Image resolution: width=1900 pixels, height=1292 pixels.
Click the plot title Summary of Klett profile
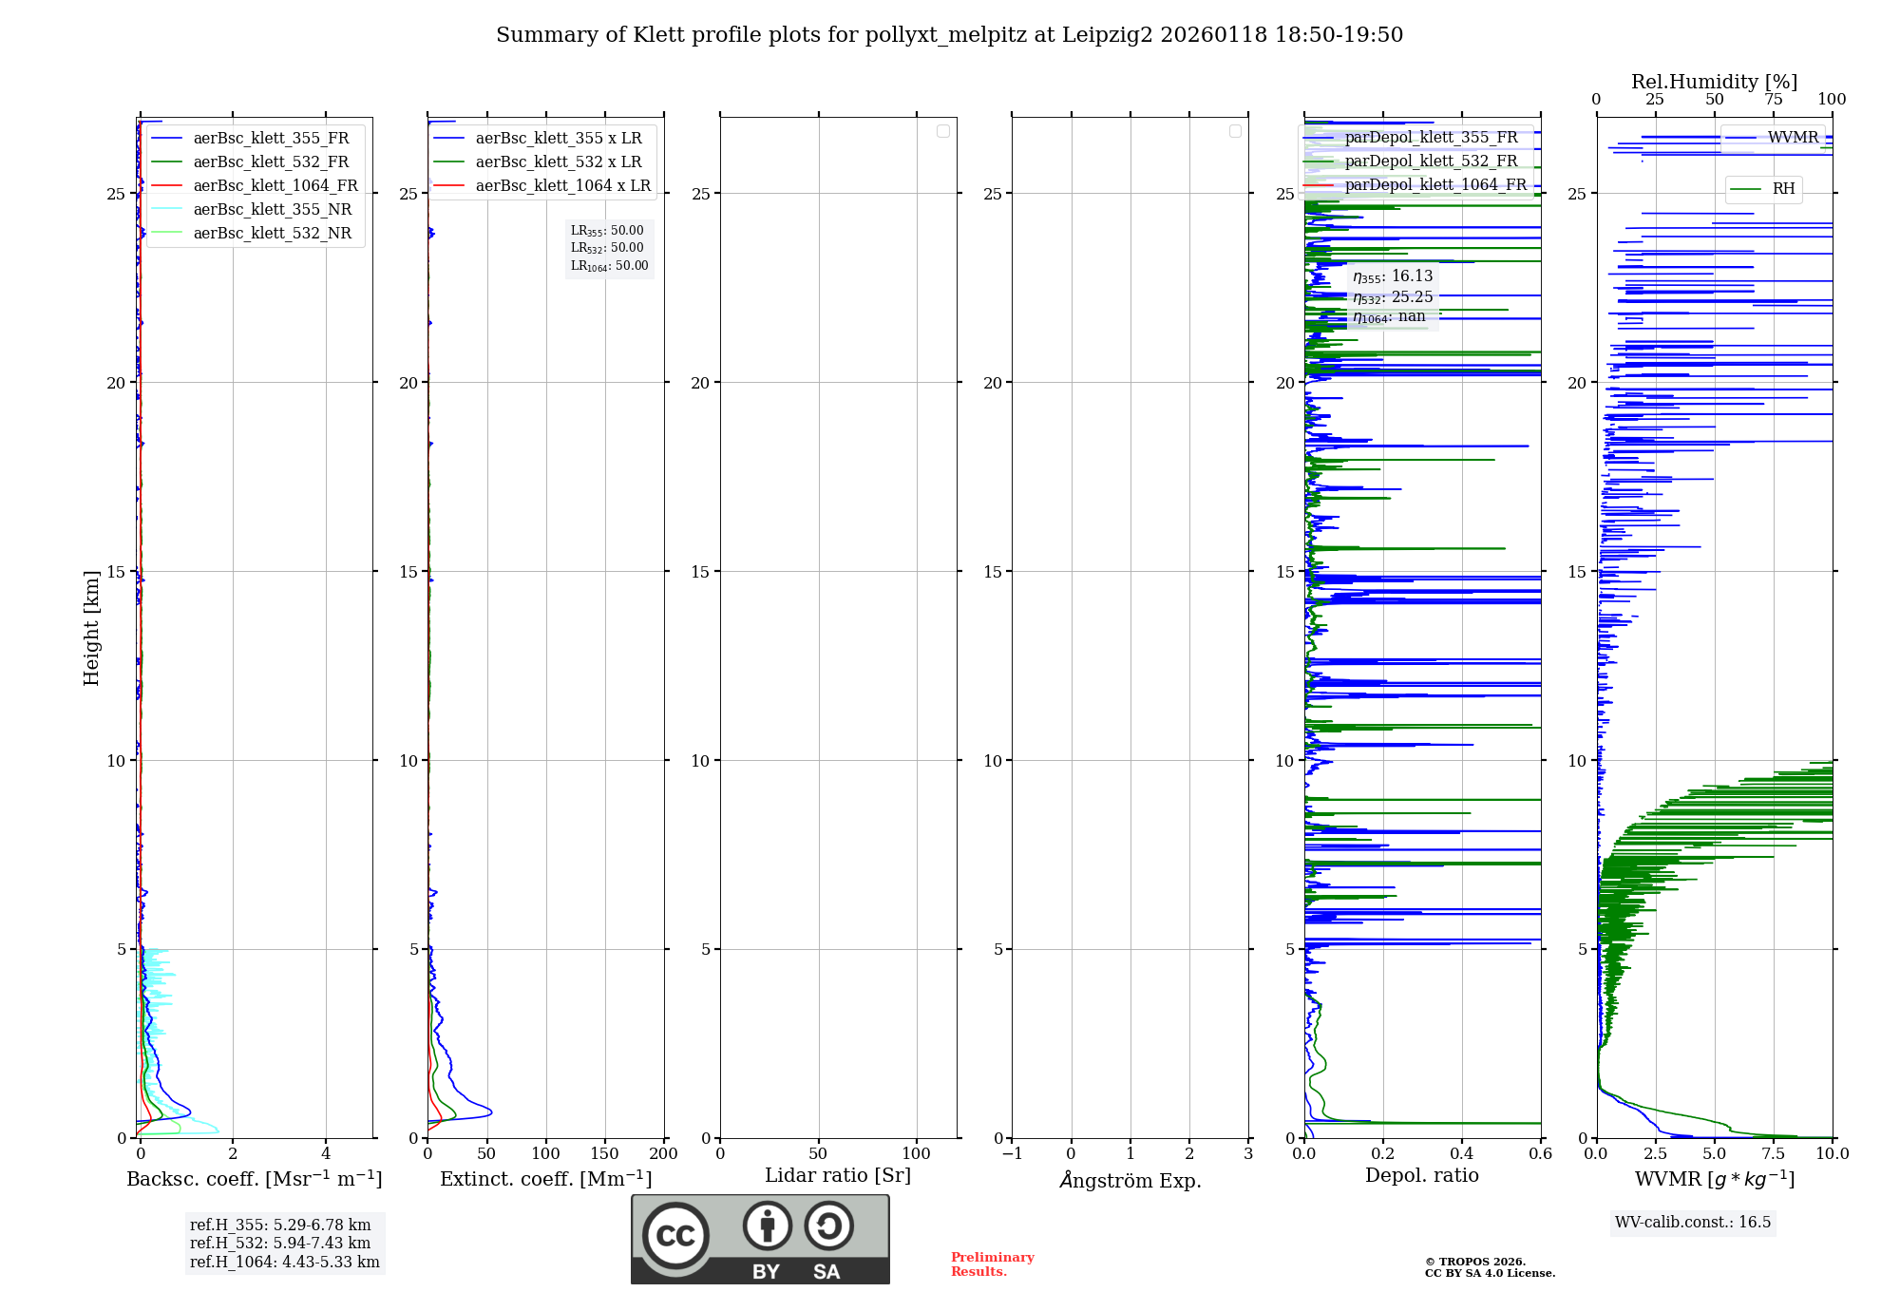coord(949,35)
